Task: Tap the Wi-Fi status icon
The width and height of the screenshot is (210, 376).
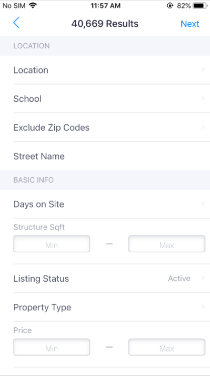Action: 33,6
